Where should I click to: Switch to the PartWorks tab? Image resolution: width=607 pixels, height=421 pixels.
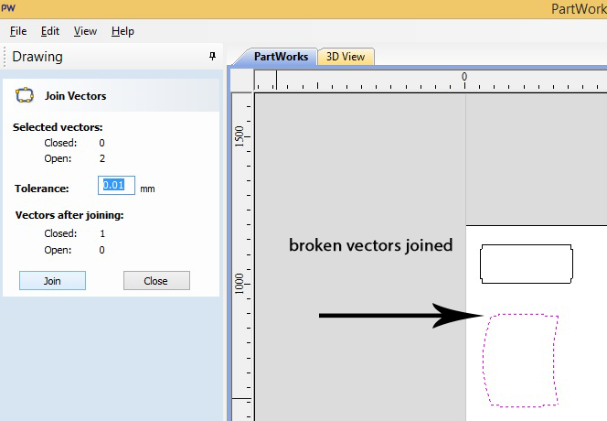[x=281, y=57]
